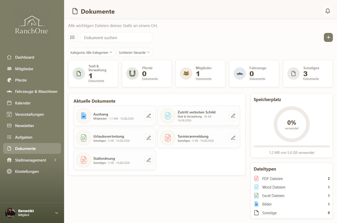Viewport: 337px width, 223px height.
Task: Select PDF Dateien file type row
Action: pos(292,179)
